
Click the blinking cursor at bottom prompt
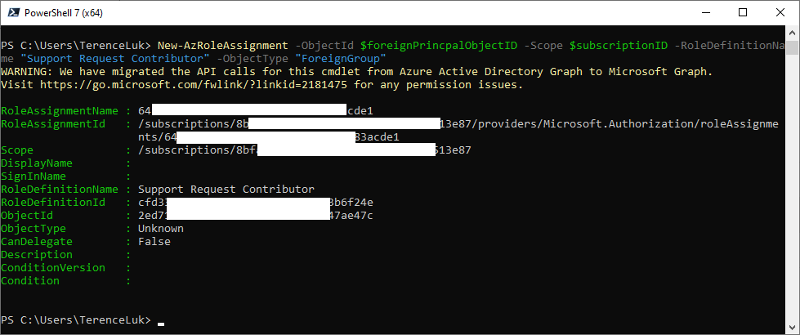pos(161,323)
